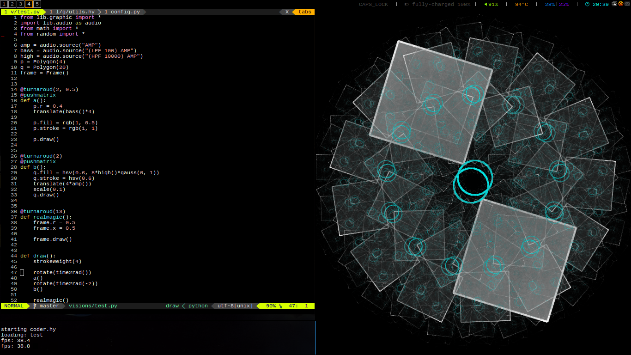Viewport: 631px width, 355px height.
Task: Click the utf-8[unix] encoding indicator
Action: click(235, 306)
